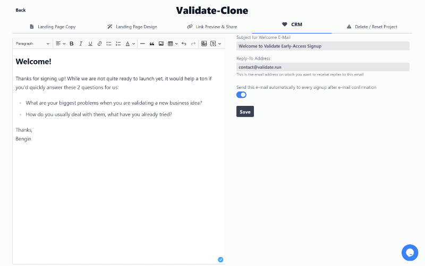
Task: Open the Link Preview & Share tab
Action: tap(212, 27)
